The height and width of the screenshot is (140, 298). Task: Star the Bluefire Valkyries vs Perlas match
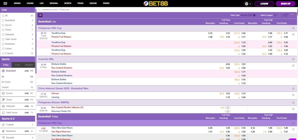coord(293,109)
